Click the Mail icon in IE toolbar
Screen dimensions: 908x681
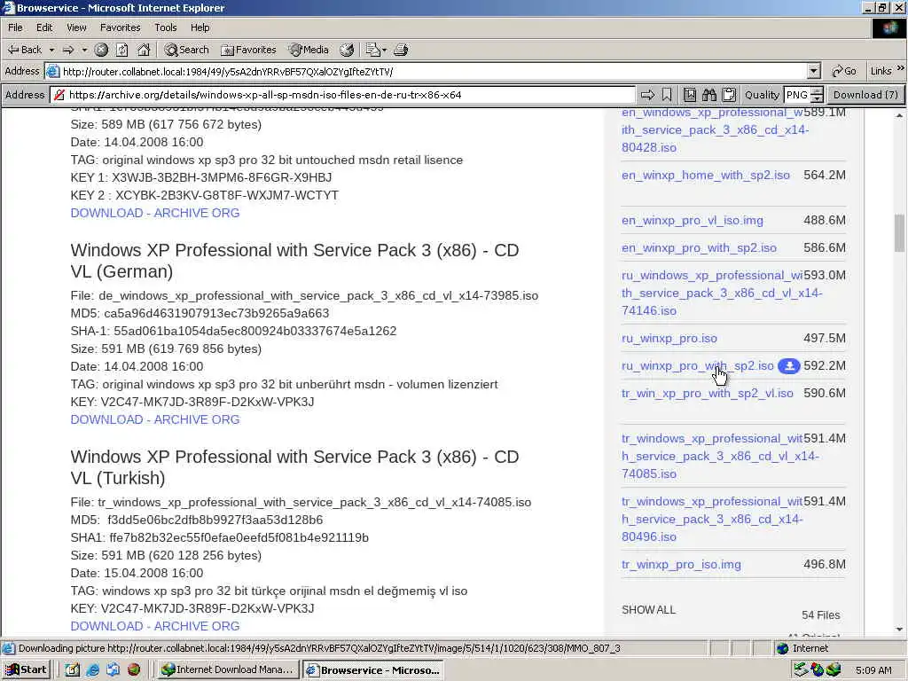coord(373,50)
